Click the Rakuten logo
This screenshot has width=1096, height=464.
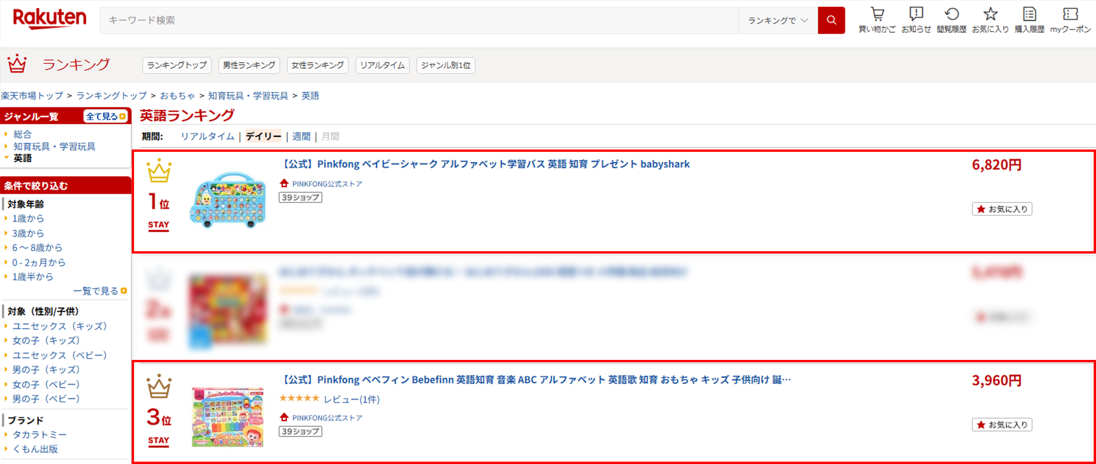coord(49,19)
